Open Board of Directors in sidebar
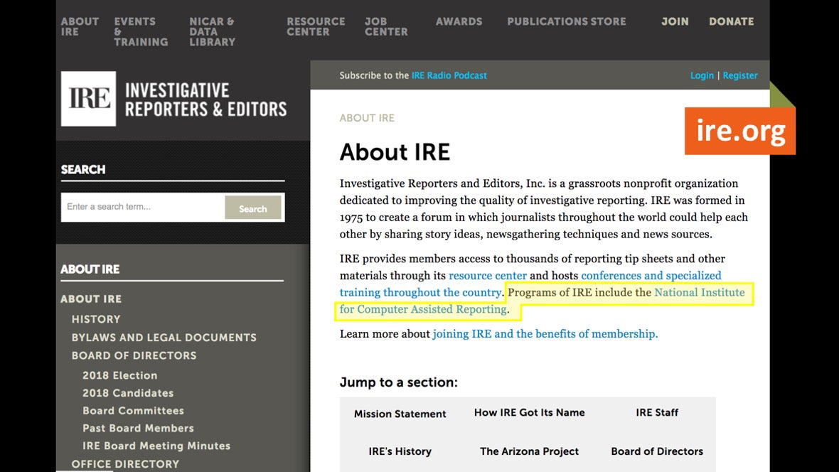839x472 pixels. (134, 356)
